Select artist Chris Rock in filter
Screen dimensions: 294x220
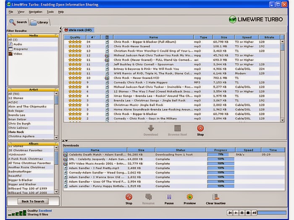click(31, 132)
